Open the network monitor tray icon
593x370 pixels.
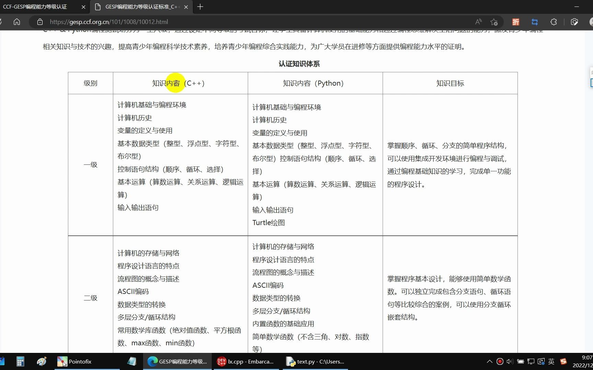coord(531,361)
